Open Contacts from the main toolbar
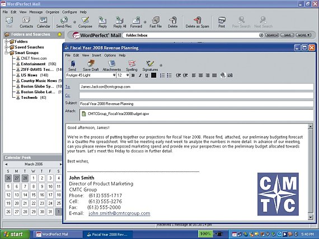This screenshot has height=239, width=319. 26,22
